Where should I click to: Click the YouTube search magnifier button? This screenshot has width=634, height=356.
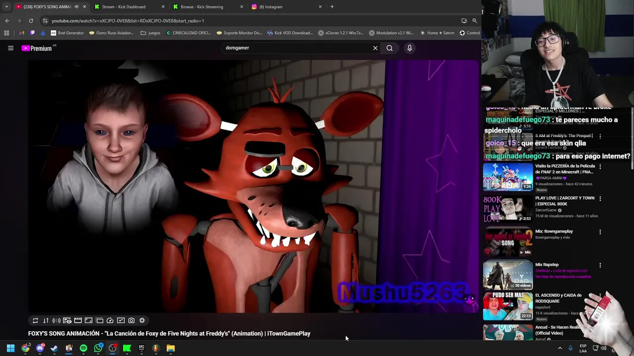(389, 48)
